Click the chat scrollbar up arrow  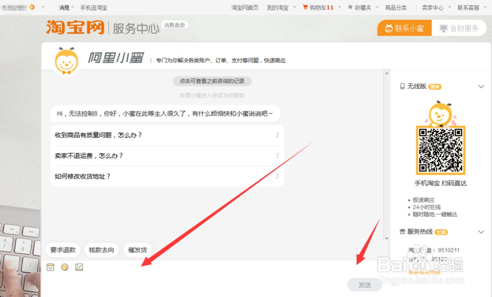click(x=387, y=73)
